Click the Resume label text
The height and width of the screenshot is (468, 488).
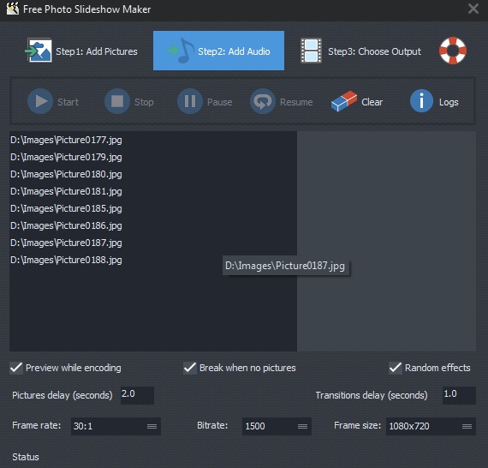[x=296, y=102]
